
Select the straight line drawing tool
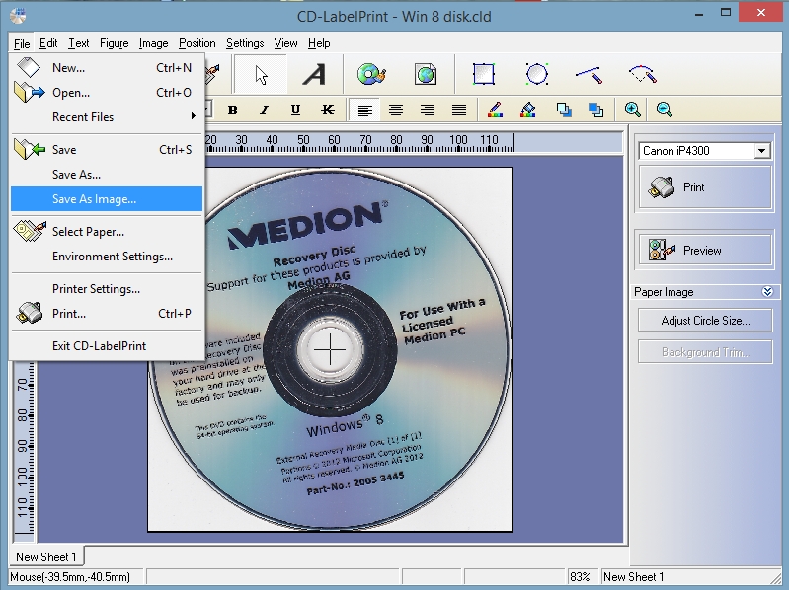tap(589, 74)
